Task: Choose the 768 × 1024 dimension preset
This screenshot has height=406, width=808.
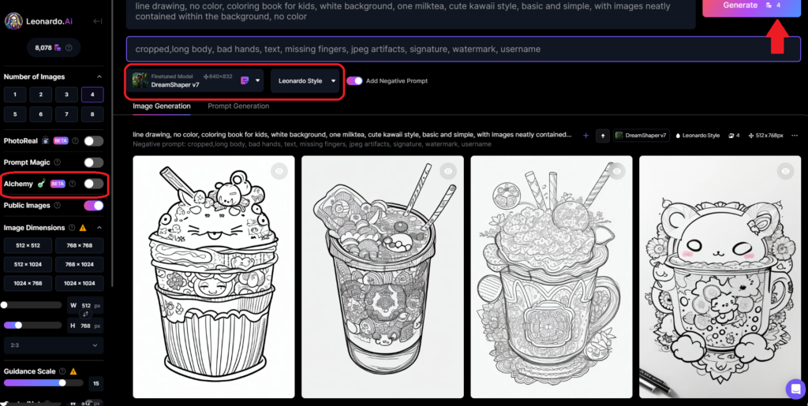Action: 81,264
